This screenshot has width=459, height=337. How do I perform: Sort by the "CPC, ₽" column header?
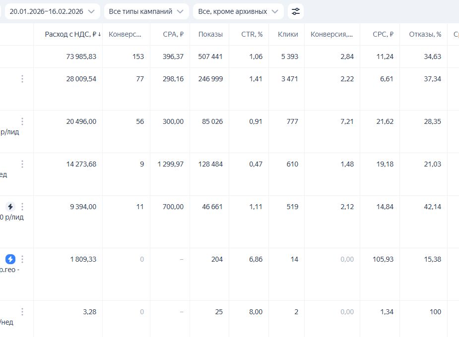[383, 35]
